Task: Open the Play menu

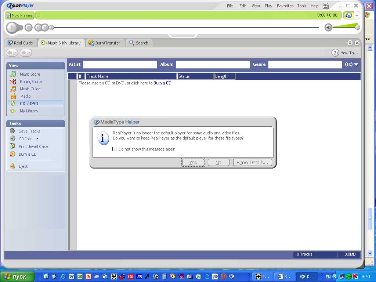Action: click(x=268, y=6)
